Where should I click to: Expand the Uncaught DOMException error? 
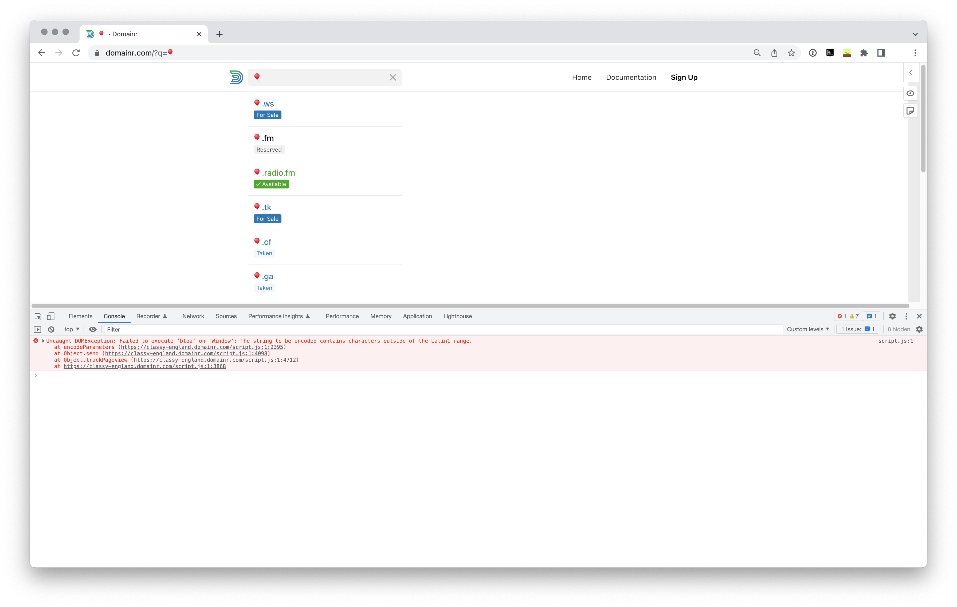tap(43, 341)
